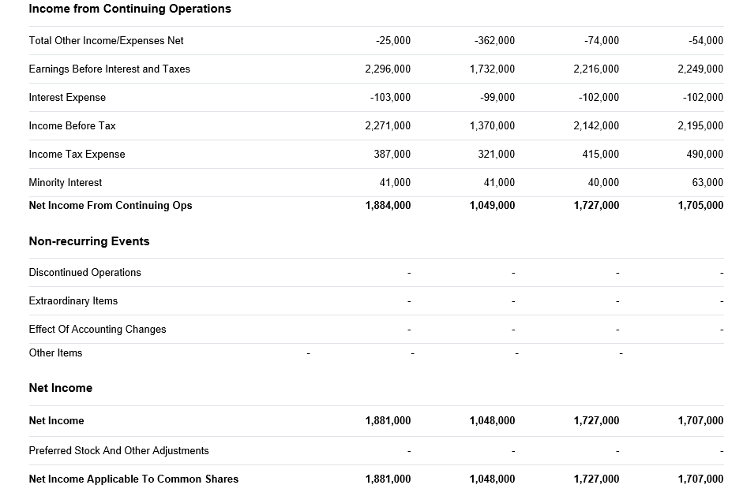Expand the Non-recurring Events section
The width and height of the screenshot is (743, 496).
pos(88,241)
